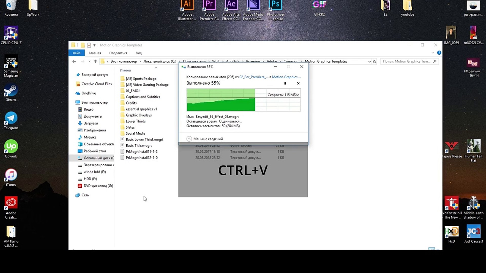This screenshot has width=486, height=273.
Task: Open CPUID CPU-Z utility
Action: 11,33
